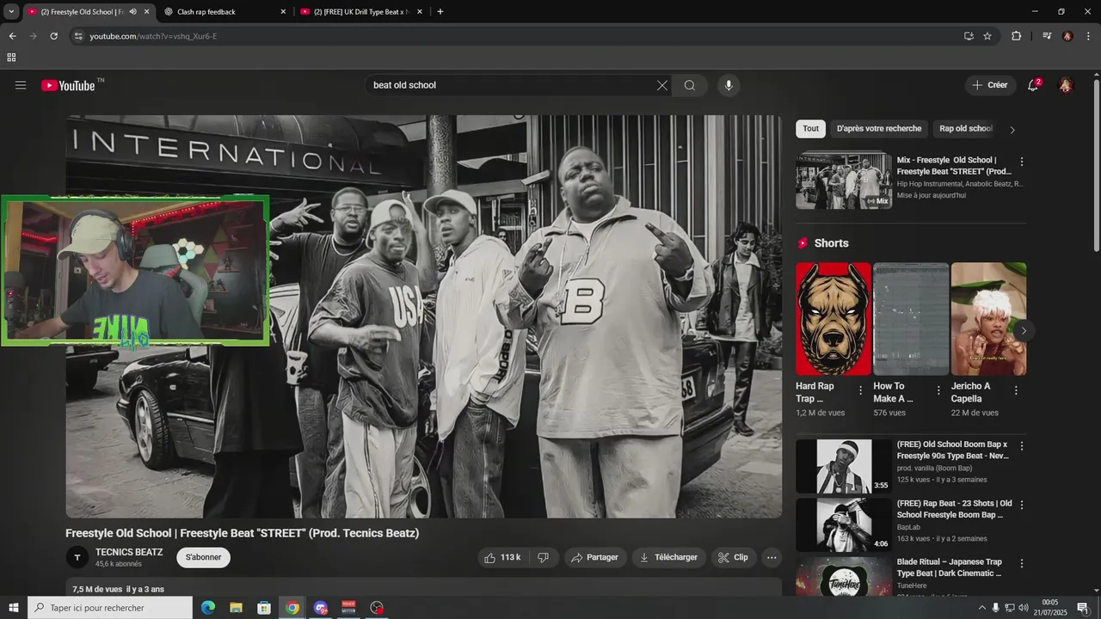
Task: Open options for How To Make A short
Action: coord(938,390)
